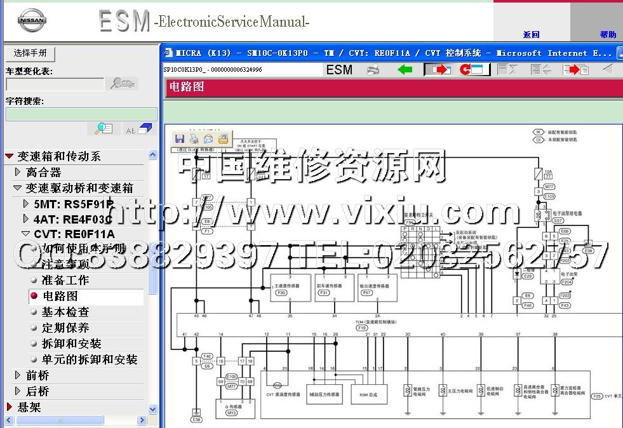Viewport: 623px width, 428px height.
Task: Click the 字符搜索 green input field
Action: click(x=81, y=114)
